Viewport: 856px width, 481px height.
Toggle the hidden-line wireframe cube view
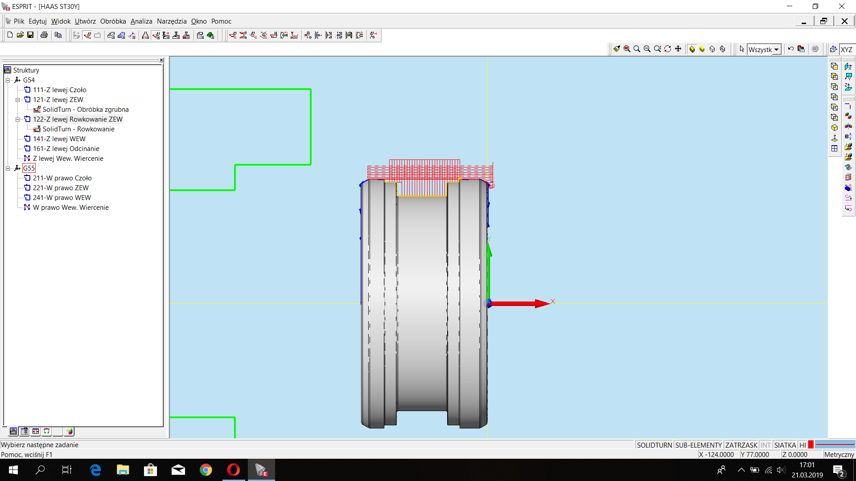point(723,49)
